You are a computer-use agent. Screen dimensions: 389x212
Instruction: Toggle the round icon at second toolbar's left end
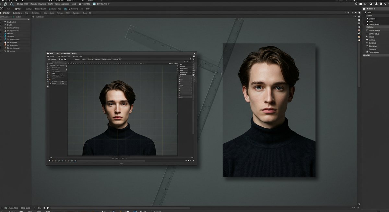2,9
